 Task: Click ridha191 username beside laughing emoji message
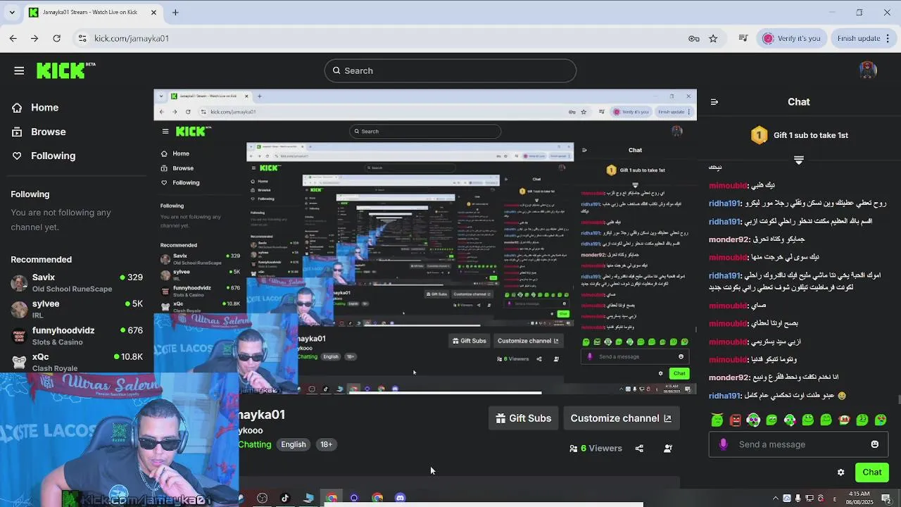(724, 396)
